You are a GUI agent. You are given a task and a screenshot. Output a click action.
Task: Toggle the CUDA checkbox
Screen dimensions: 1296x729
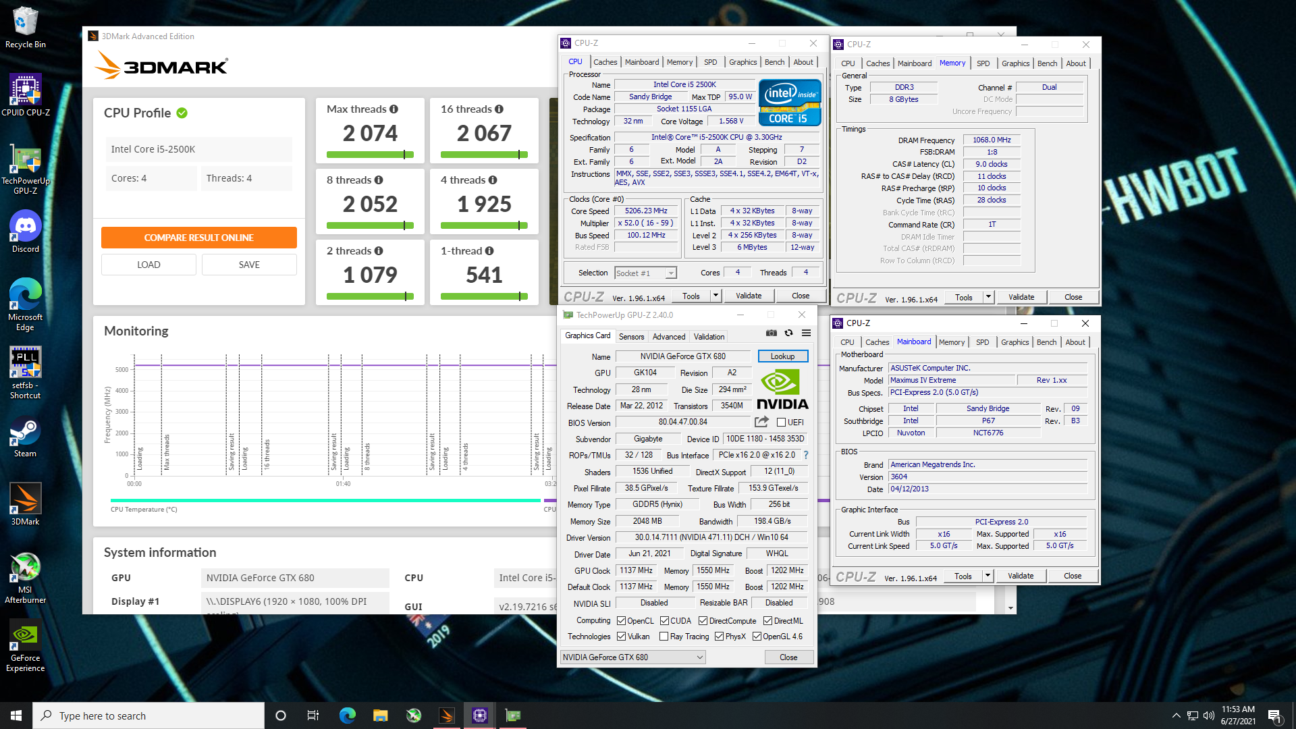click(664, 621)
